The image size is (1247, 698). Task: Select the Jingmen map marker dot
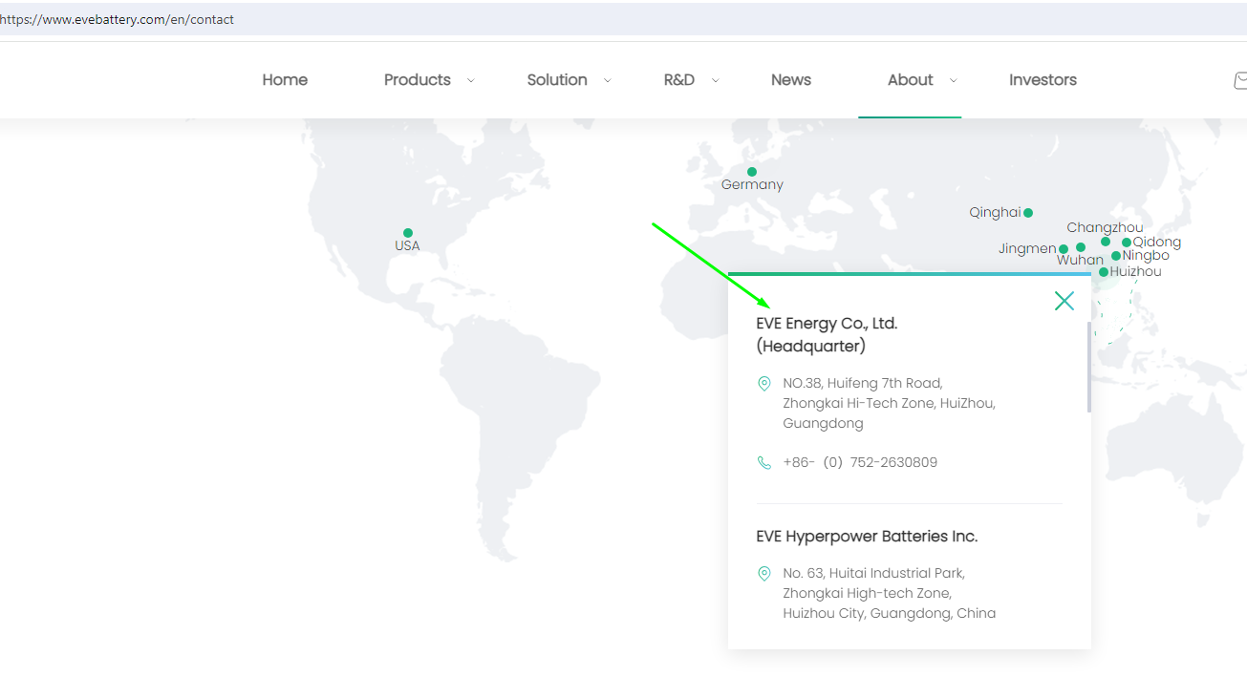[1064, 249]
